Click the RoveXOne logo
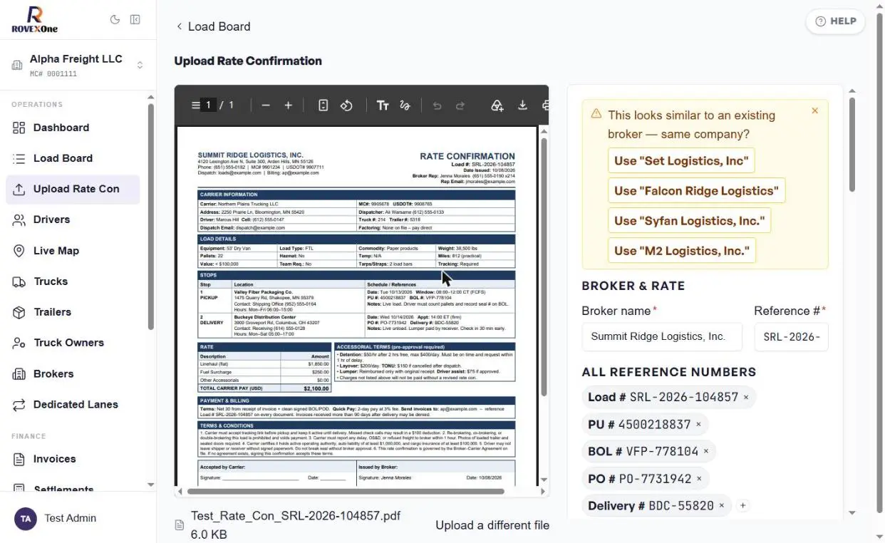The height and width of the screenshot is (543, 885). (35, 19)
